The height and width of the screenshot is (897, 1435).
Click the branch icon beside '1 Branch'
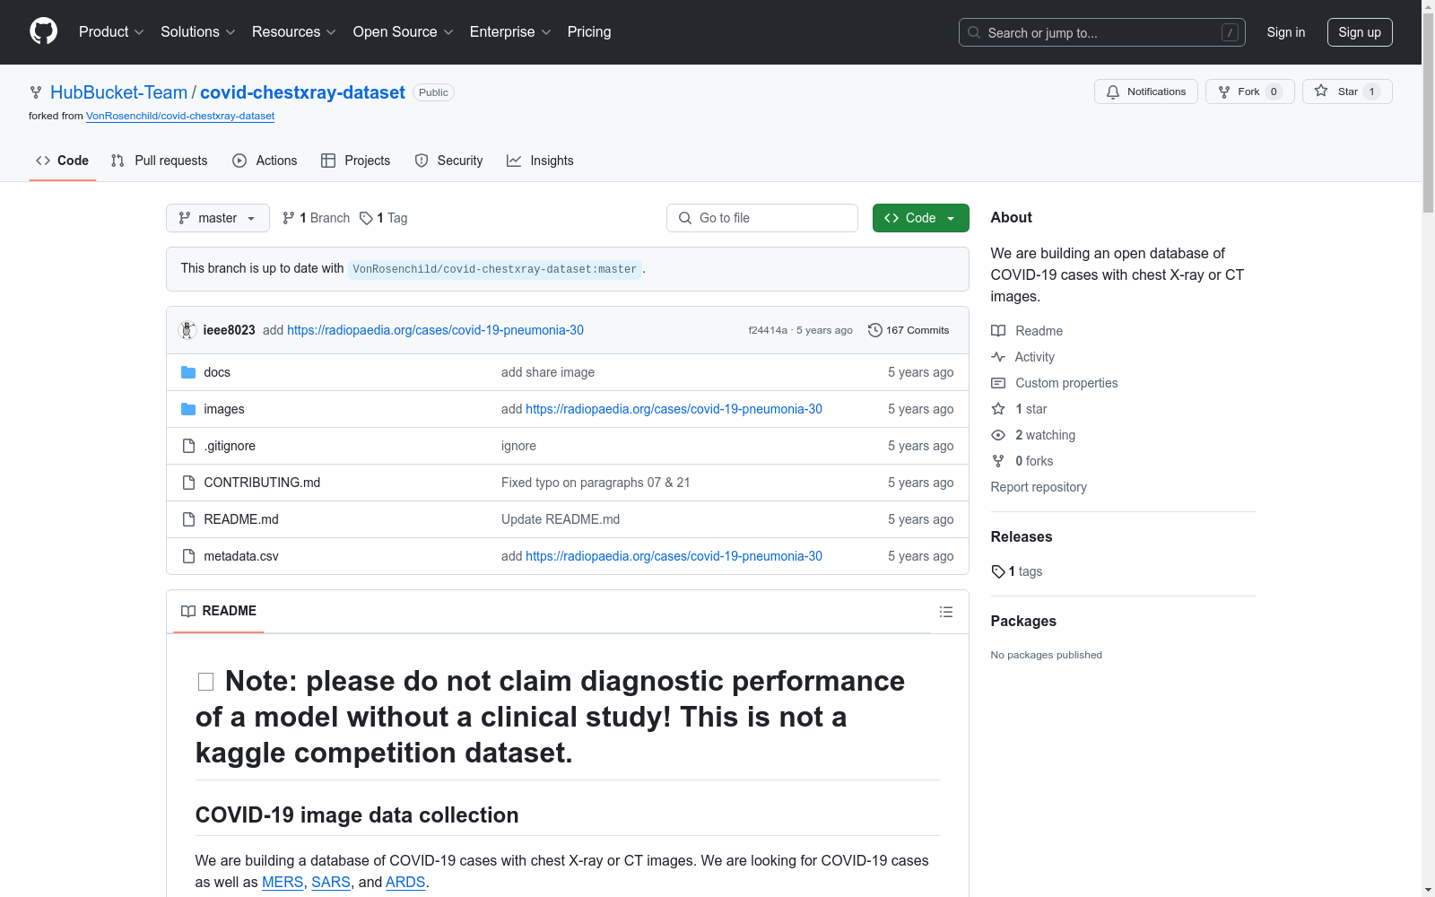click(x=288, y=218)
